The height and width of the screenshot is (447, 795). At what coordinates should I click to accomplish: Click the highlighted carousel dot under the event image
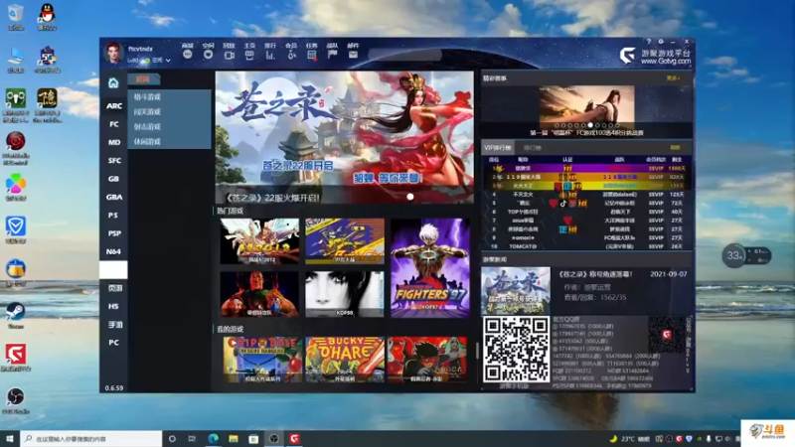pos(590,125)
